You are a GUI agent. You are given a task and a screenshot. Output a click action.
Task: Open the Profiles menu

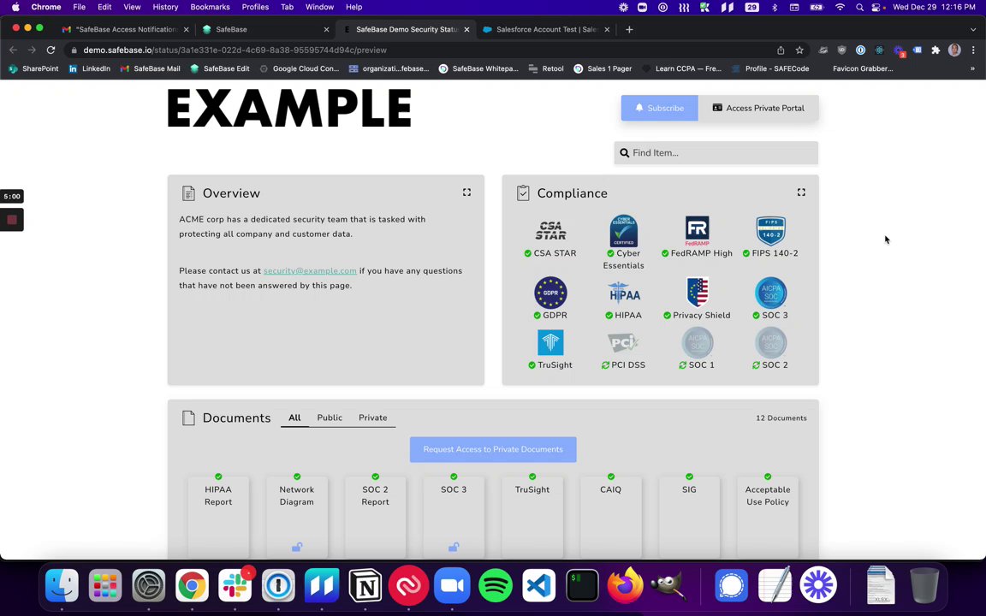pos(255,7)
